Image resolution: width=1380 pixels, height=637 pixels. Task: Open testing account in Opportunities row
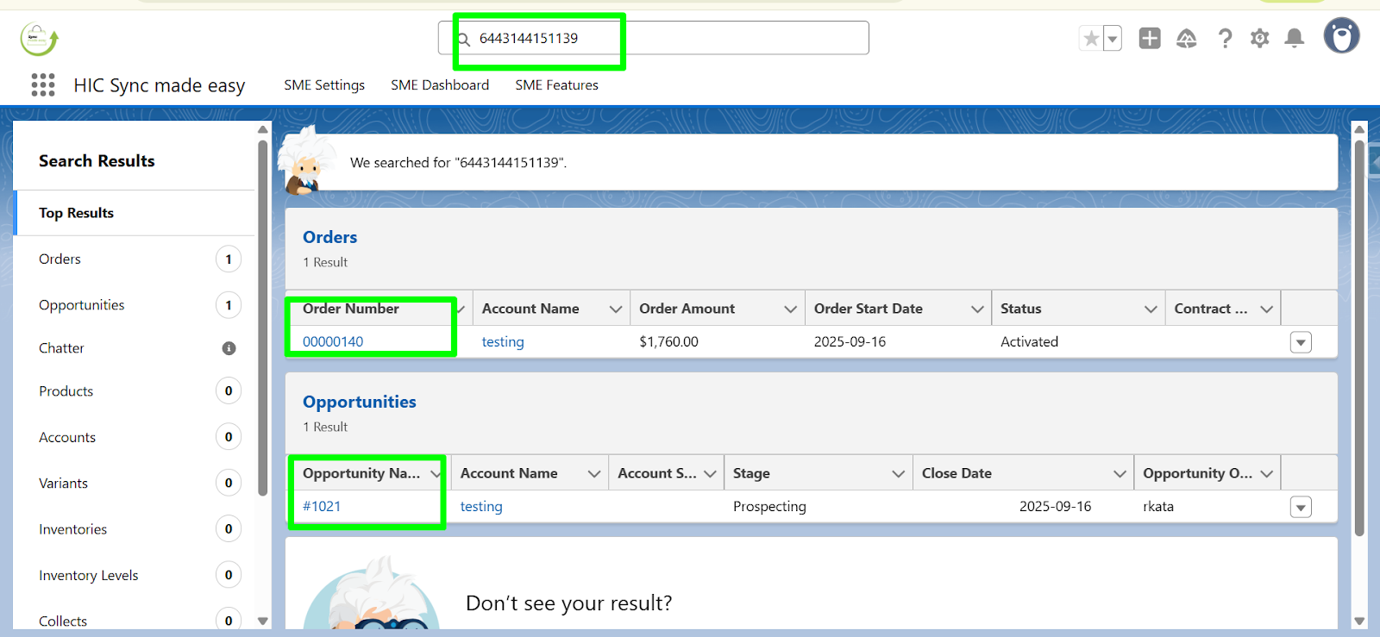[481, 506]
